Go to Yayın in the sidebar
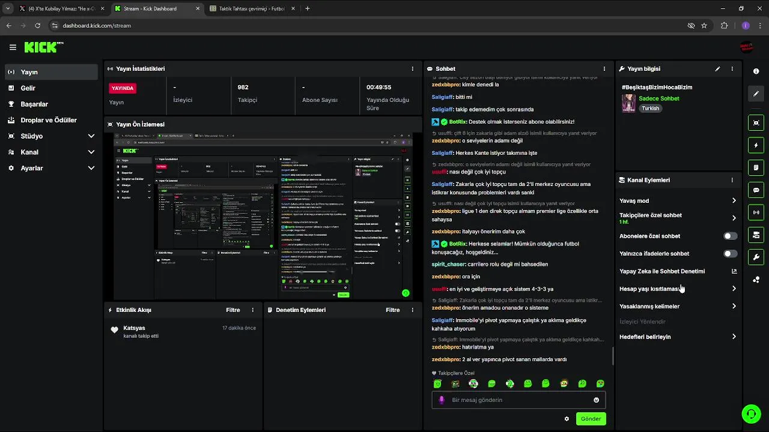The width and height of the screenshot is (769, 432). [x=51, y=72]
